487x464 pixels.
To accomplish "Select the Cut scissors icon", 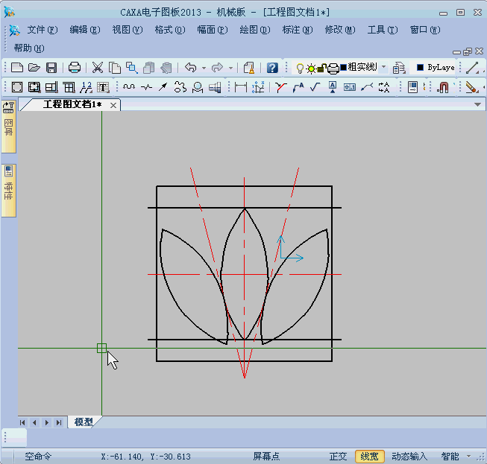I will pyautogui.click(x=98, y=68).
